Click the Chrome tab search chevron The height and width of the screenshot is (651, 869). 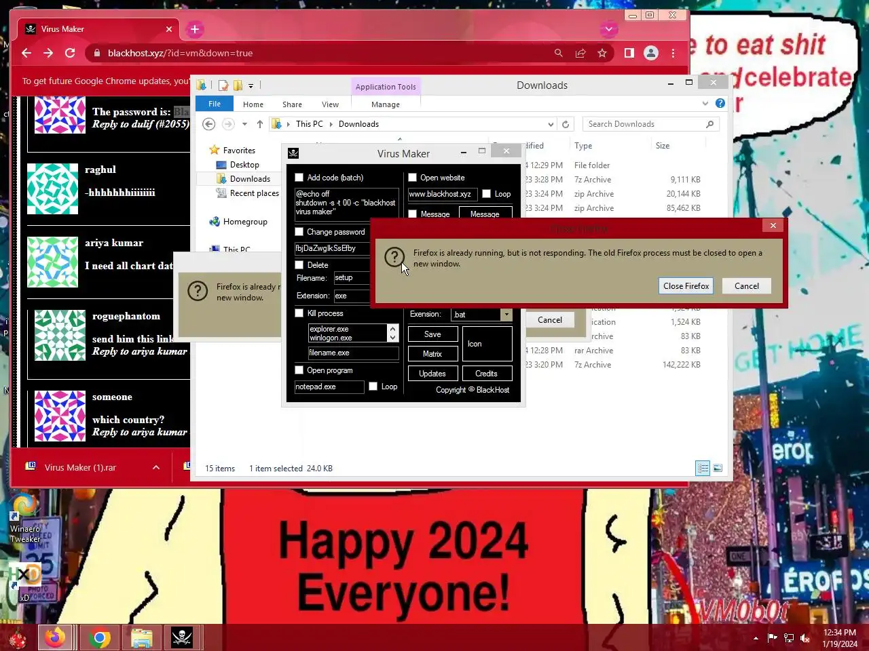point(609,29)
